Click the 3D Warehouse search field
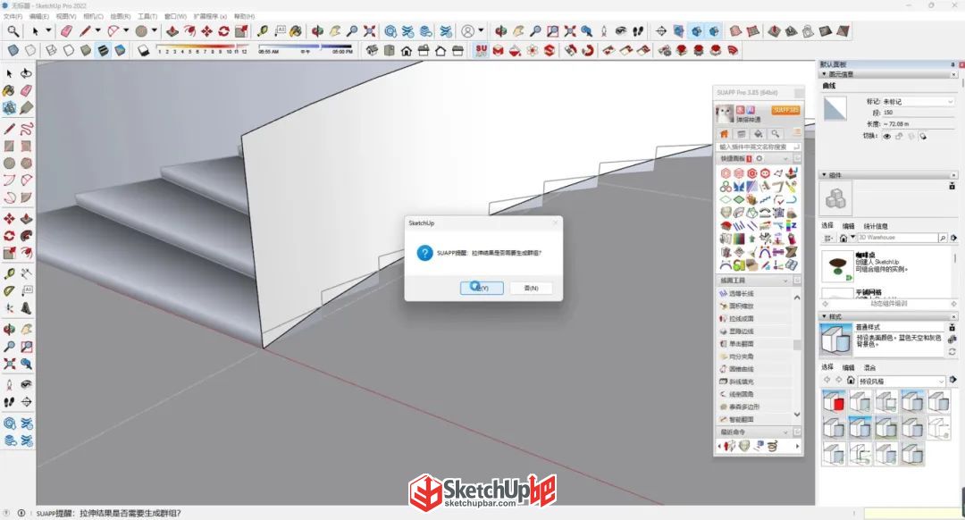The width and height of the screenshot is (965, 520). tap(897, 238)
